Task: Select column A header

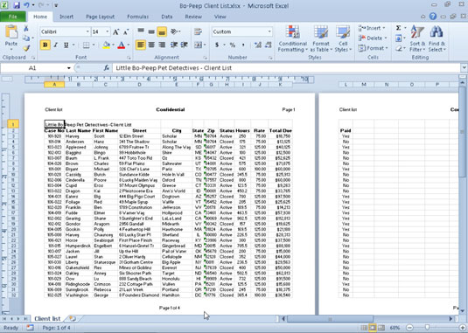Action: pyautogui.click(x=54, y=85)
